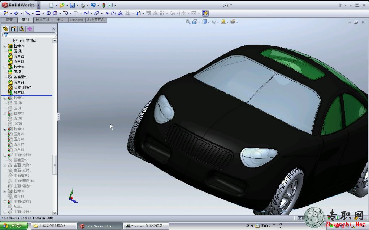369x230 pixels.
Task: Expand the 拉伸31 feature node
Action: 5,98
